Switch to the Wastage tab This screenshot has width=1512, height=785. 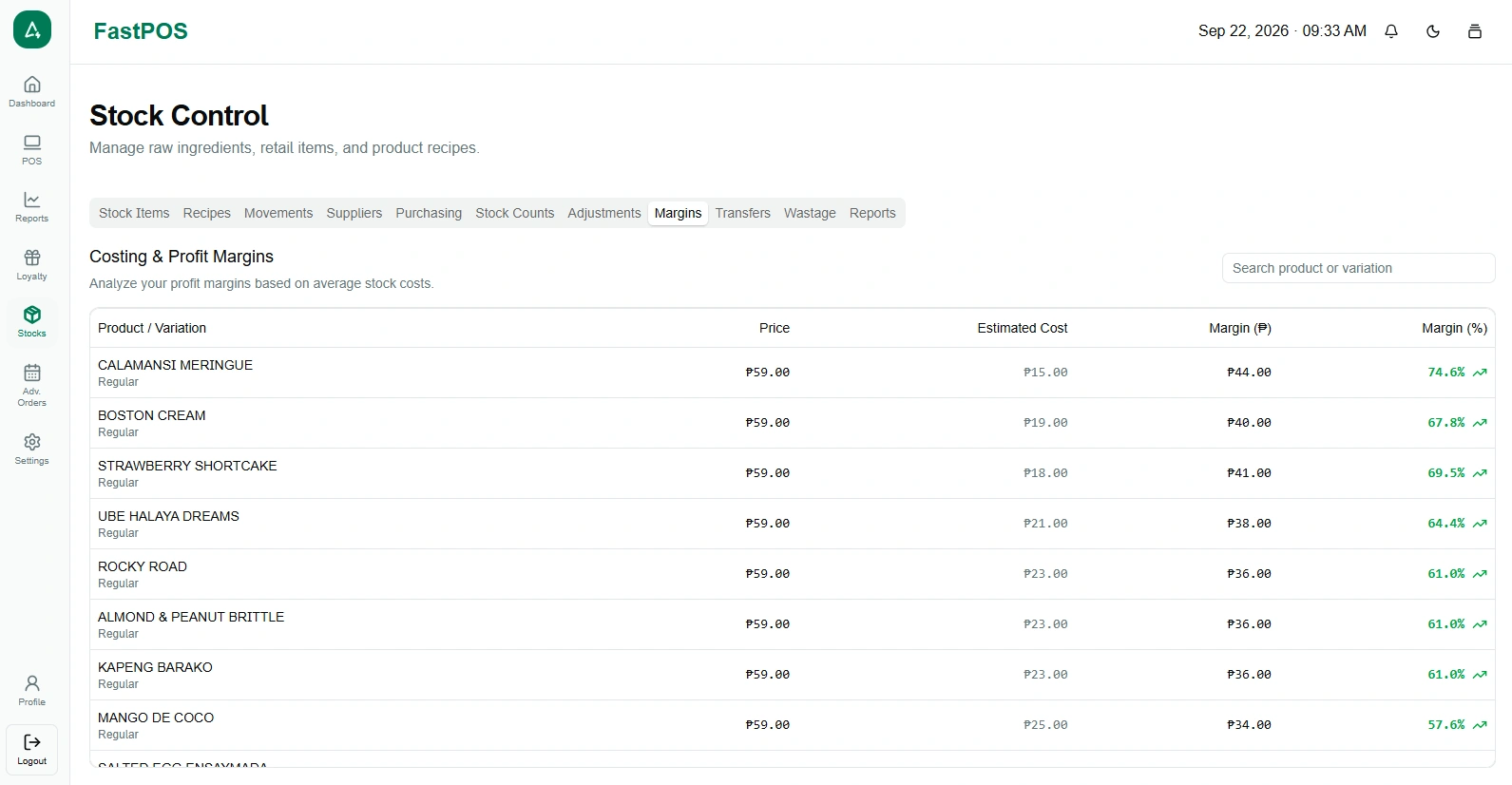coord(810,213)
